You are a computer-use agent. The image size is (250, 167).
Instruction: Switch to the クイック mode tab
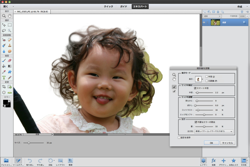[108, 7]
